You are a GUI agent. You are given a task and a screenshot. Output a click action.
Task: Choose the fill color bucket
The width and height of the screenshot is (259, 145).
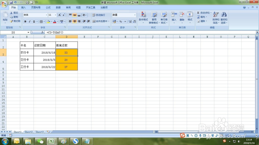[x=48, y=21]
